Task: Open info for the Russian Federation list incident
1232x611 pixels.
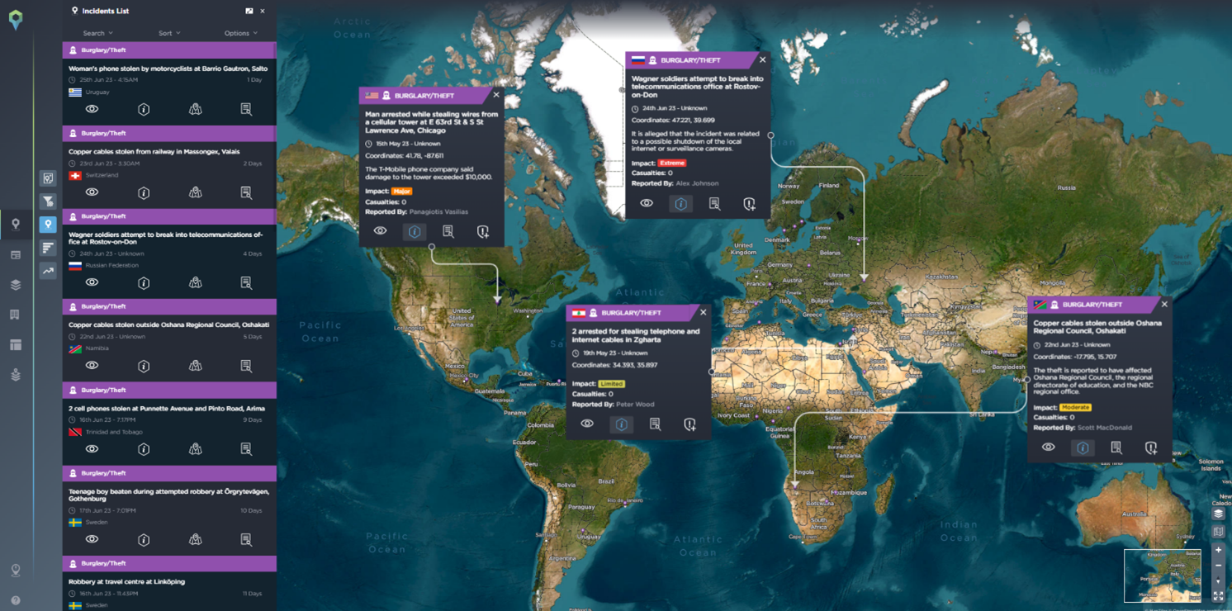Action: [x=144, y=282]
